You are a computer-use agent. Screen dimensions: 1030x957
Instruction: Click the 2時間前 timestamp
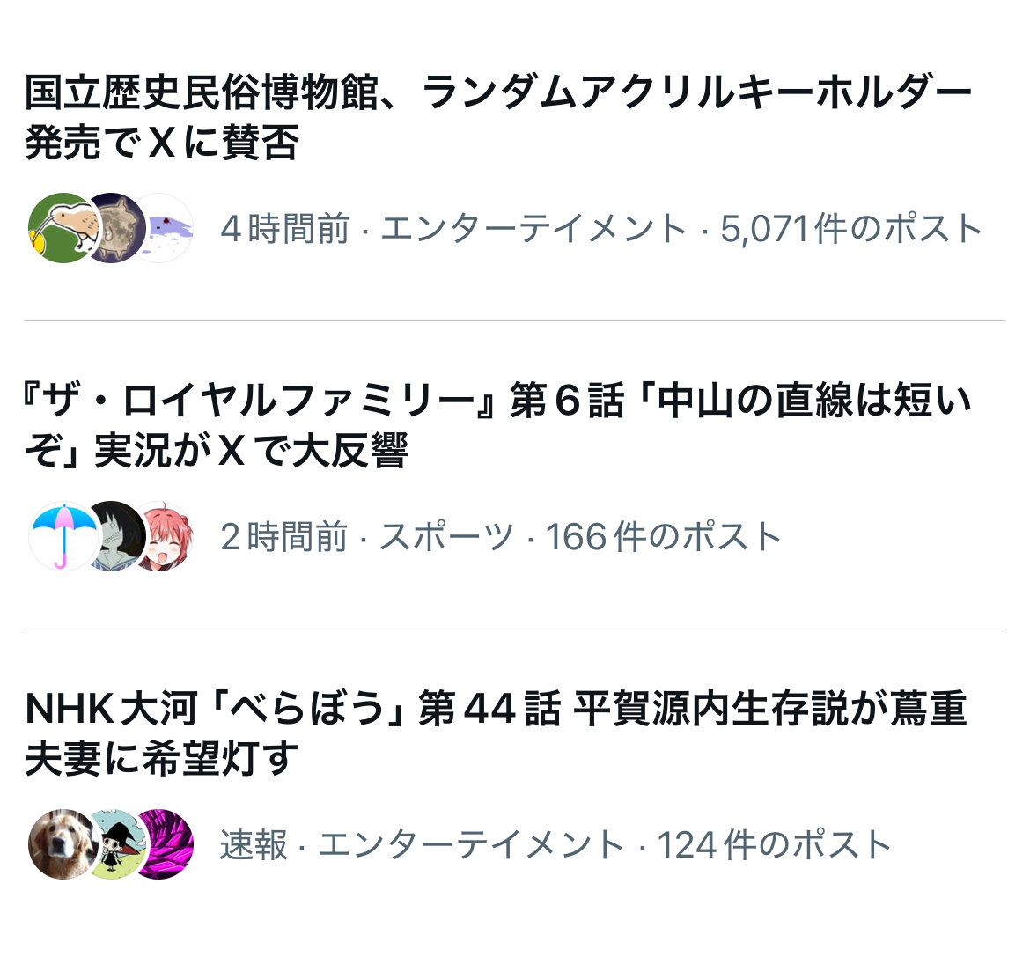click(x=283, y=537)
